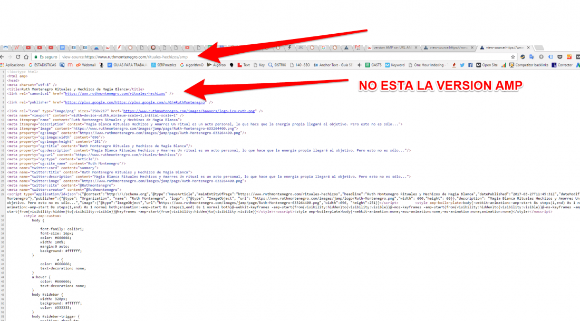Viewport: 580px width, 321px height.
Task: Open the browser home page
Action: point(26,57)
